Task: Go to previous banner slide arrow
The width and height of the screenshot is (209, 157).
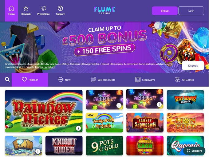Action: point(6,47)
